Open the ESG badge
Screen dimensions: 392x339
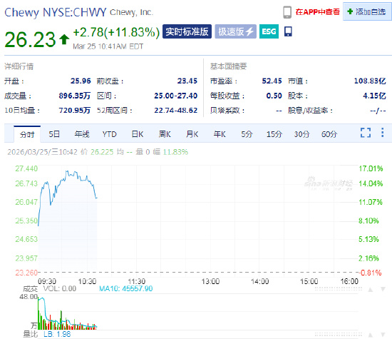click(269, 31)
